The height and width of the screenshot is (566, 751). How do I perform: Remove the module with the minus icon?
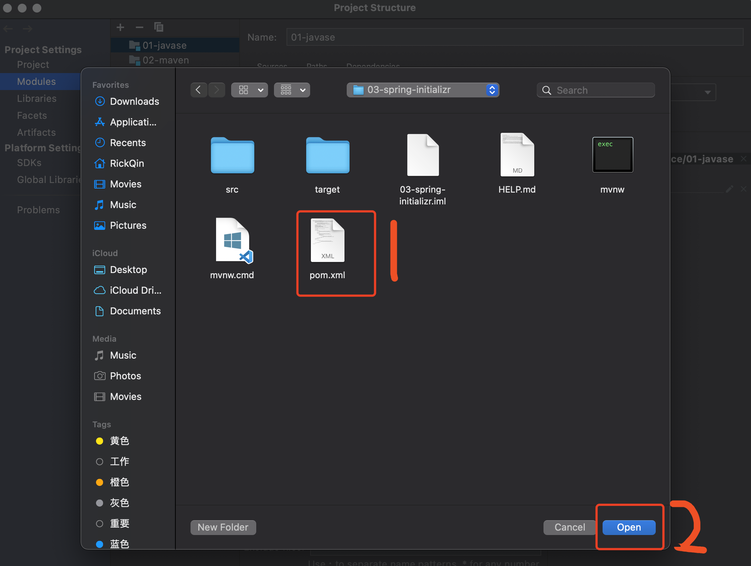click(140, 27)
